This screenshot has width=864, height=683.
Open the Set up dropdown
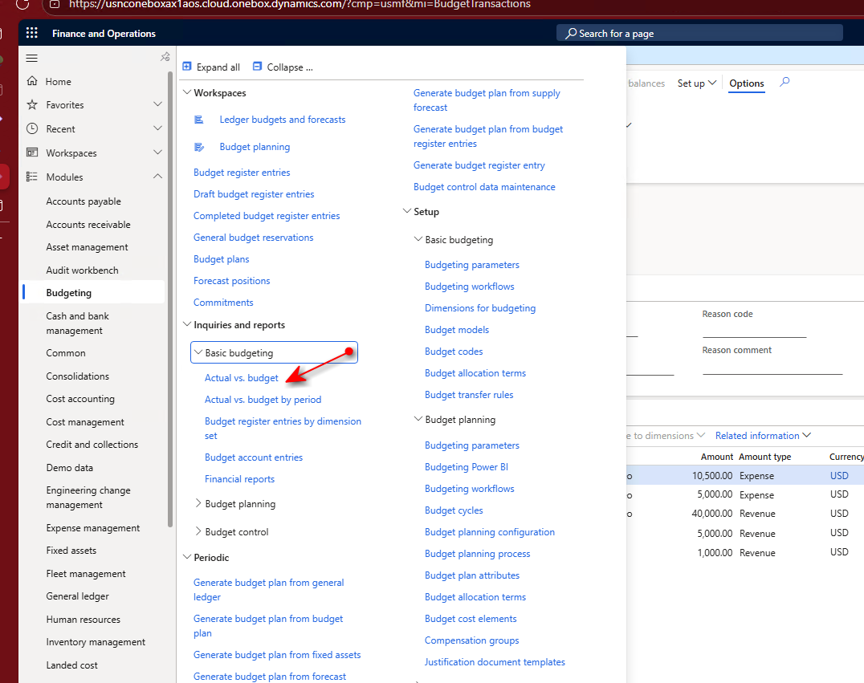coord(695,83)
